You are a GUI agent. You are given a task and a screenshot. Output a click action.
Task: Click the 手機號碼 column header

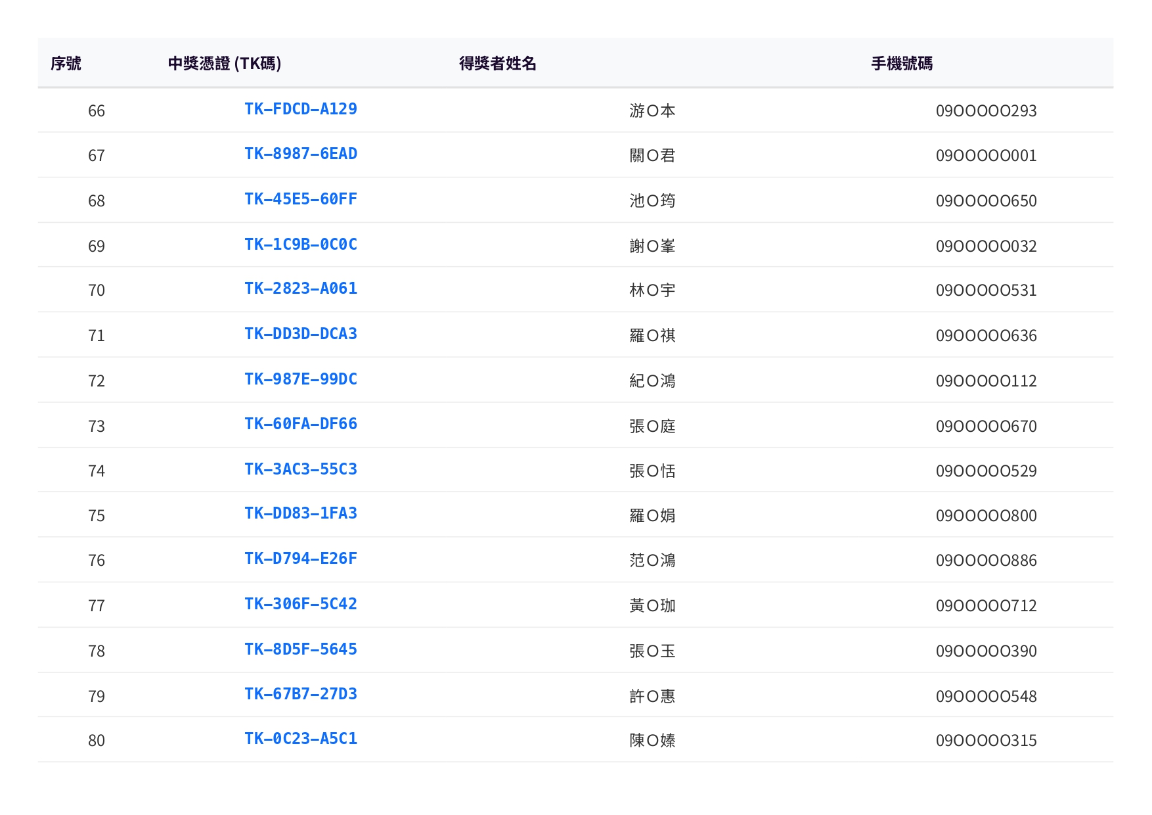tap(901, 63)
